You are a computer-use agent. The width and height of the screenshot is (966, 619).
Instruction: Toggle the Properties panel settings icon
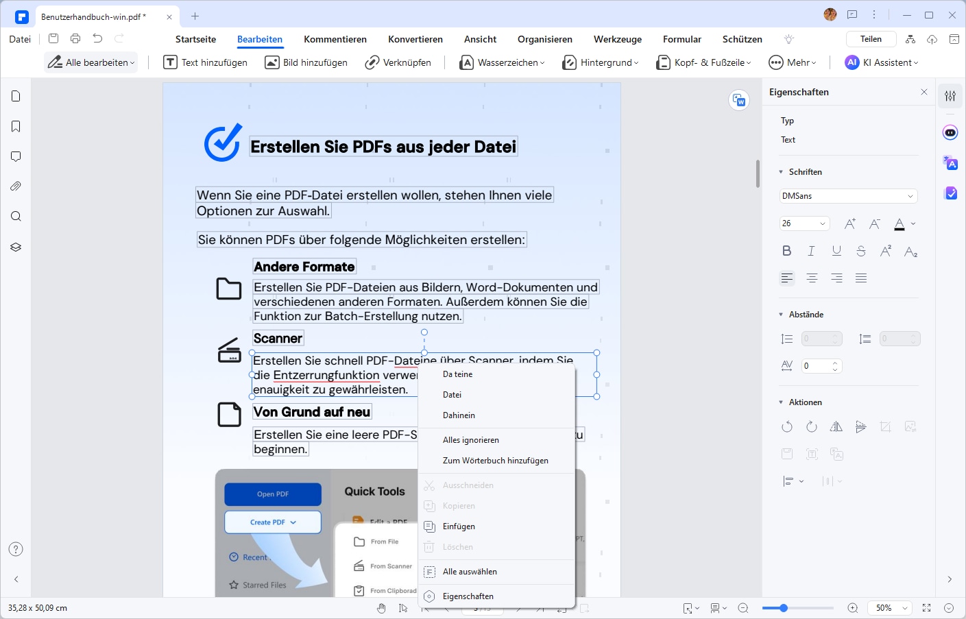tap(950, 96)
